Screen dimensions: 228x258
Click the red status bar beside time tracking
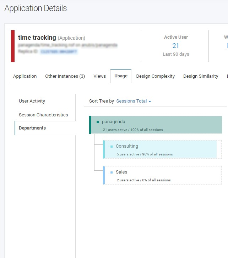(13, 46)
